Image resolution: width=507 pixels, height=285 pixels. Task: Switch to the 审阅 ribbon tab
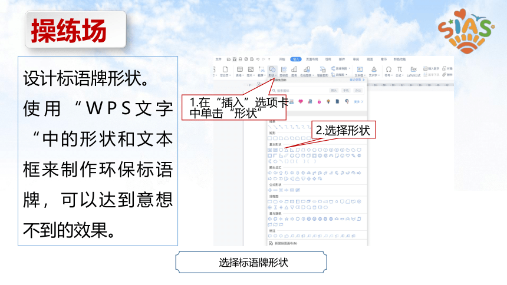(x=355, y=59)
